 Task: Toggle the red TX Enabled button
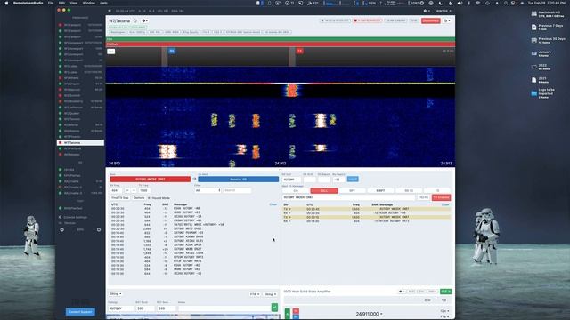point(442,197)
